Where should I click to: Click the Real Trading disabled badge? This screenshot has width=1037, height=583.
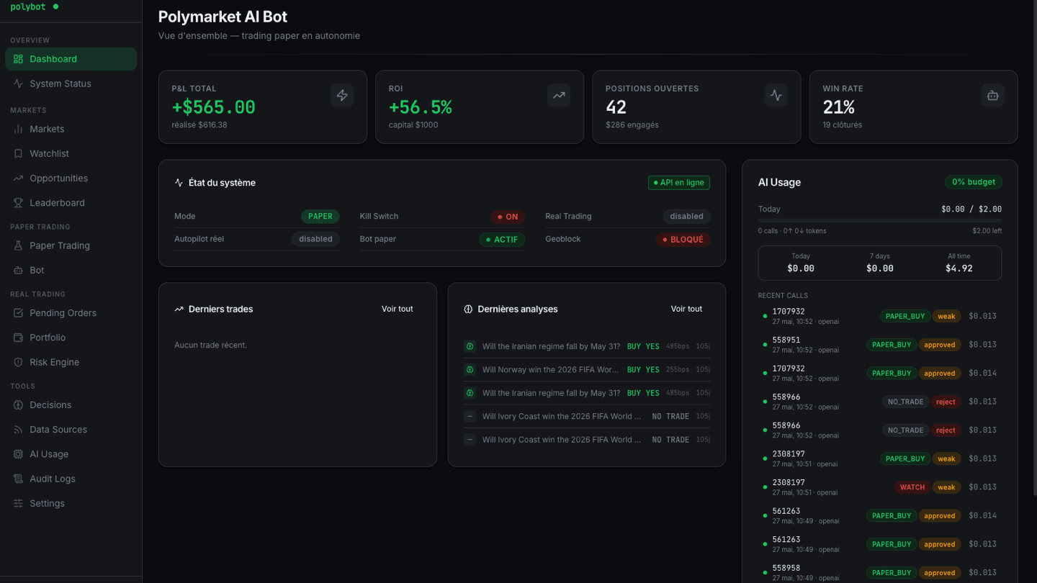coord(686,216)
